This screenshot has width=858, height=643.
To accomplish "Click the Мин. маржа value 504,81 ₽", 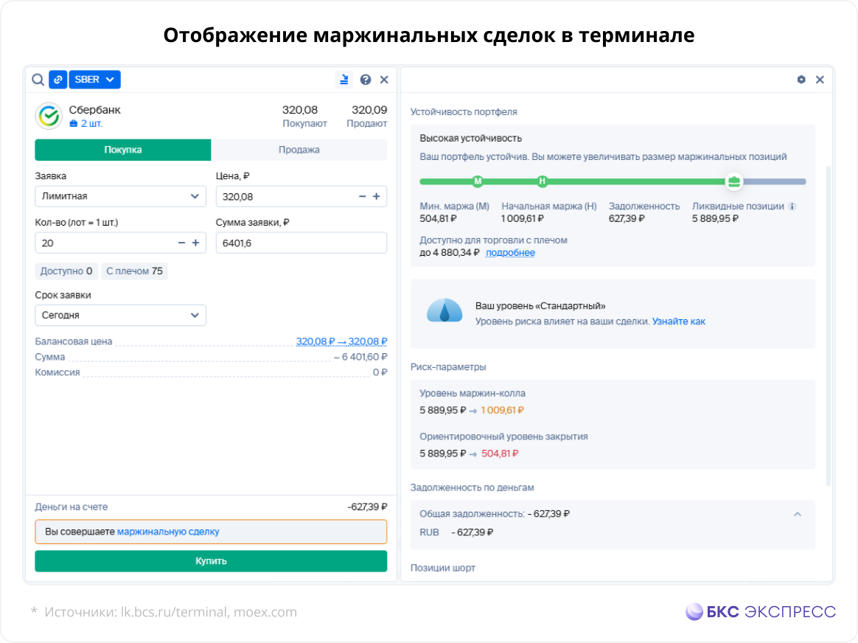I will click(x=439, y=219).
